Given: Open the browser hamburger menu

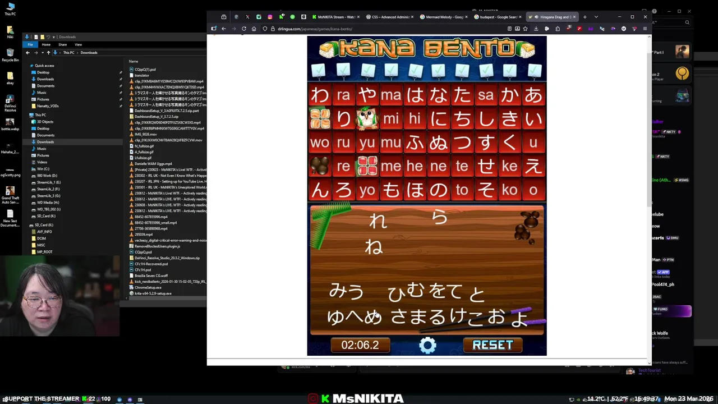Looking at the screenshot, I should coord(645,29).
